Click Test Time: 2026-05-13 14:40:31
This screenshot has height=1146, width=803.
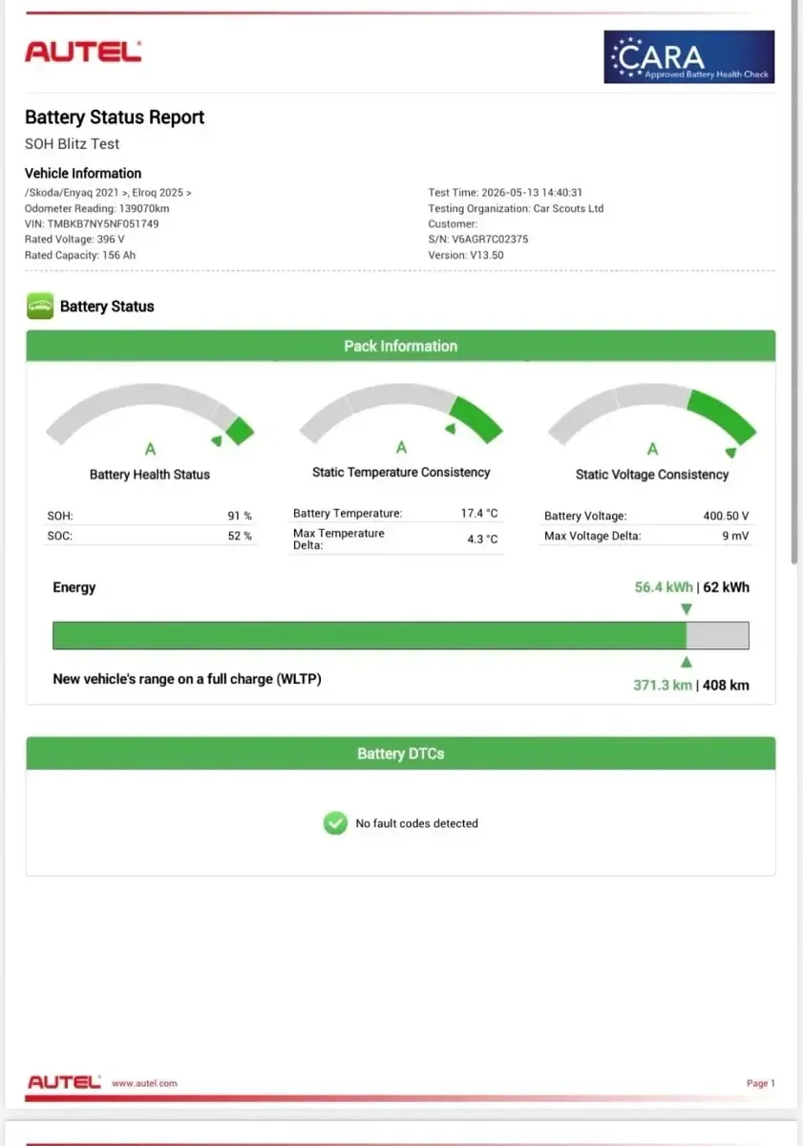pyautogui.click(x=505, y=193)
